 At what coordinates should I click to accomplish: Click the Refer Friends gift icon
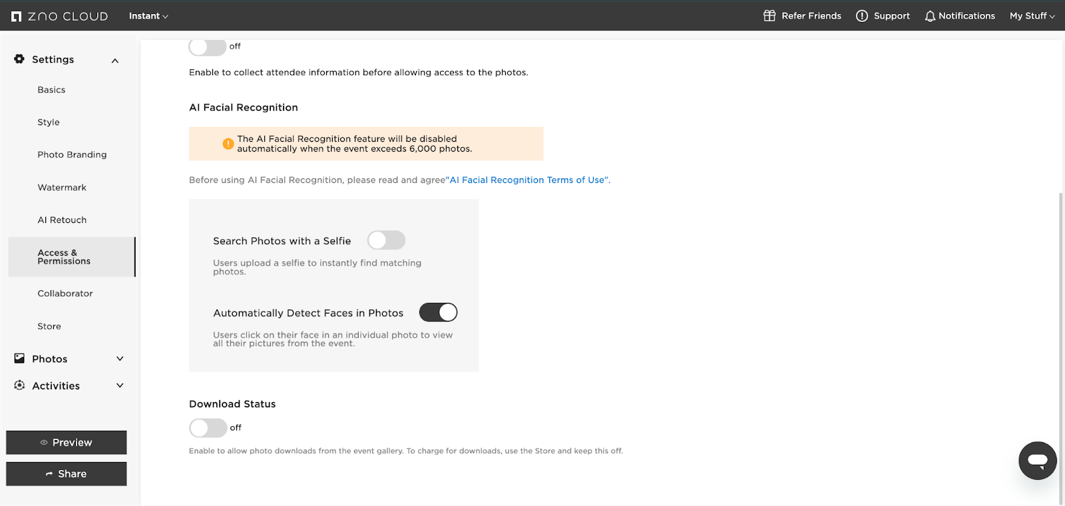769,16
